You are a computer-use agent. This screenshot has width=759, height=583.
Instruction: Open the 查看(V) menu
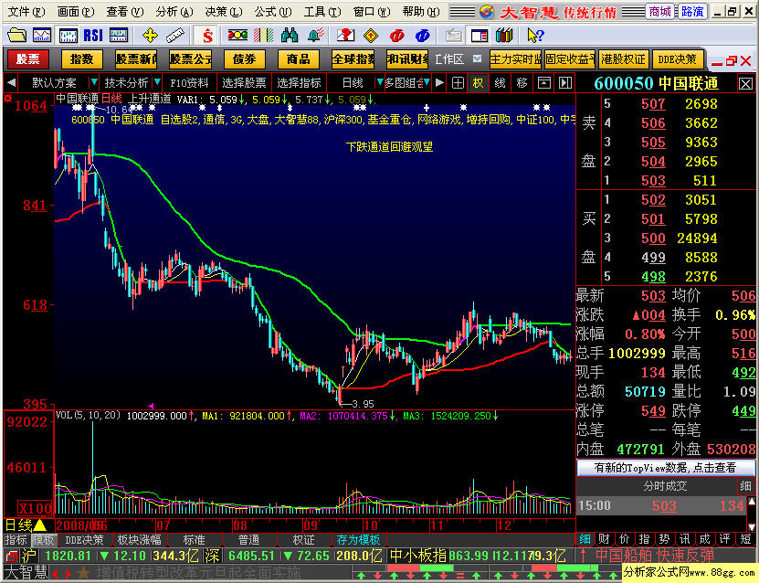125,11
